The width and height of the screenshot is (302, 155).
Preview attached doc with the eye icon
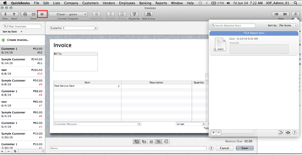point(288,132)
